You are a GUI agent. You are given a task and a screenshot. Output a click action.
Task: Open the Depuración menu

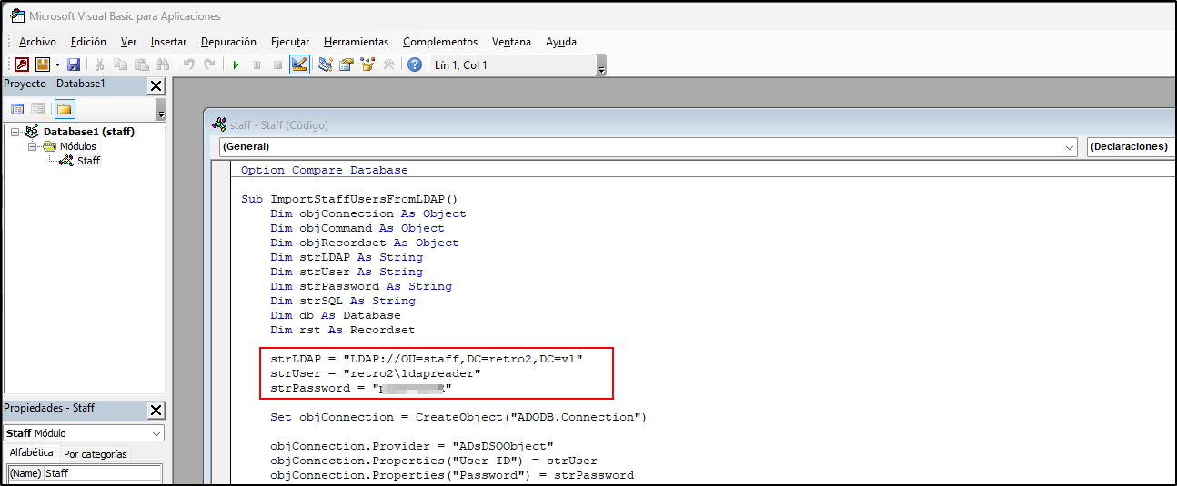(228, 42)
